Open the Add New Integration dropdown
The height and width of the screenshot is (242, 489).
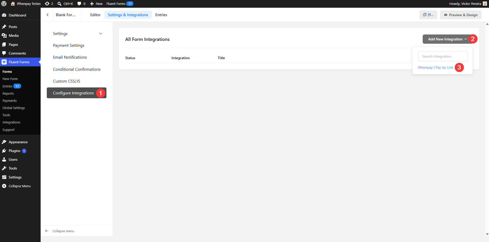(447, 39)
